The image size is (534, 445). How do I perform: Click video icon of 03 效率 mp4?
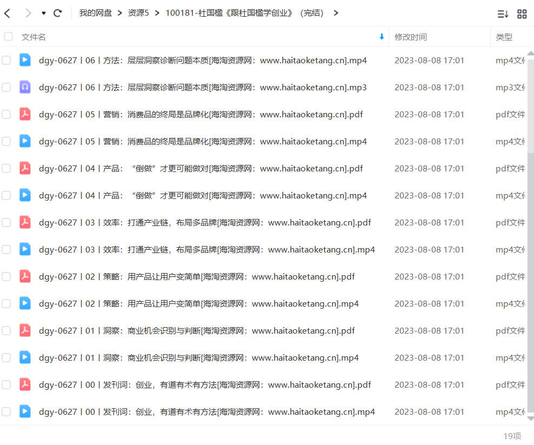point(25,249)
